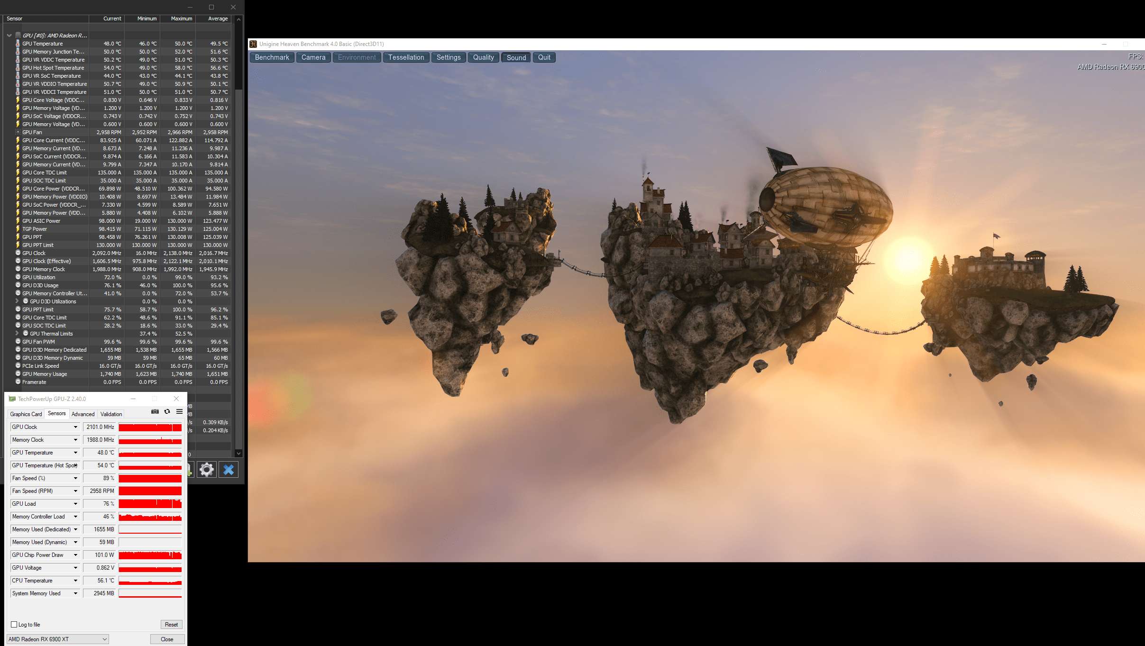The image size is (1145, 646).
Task: Click the round icon beside GPU Memory Usage
Action: (x=18, y=374)
